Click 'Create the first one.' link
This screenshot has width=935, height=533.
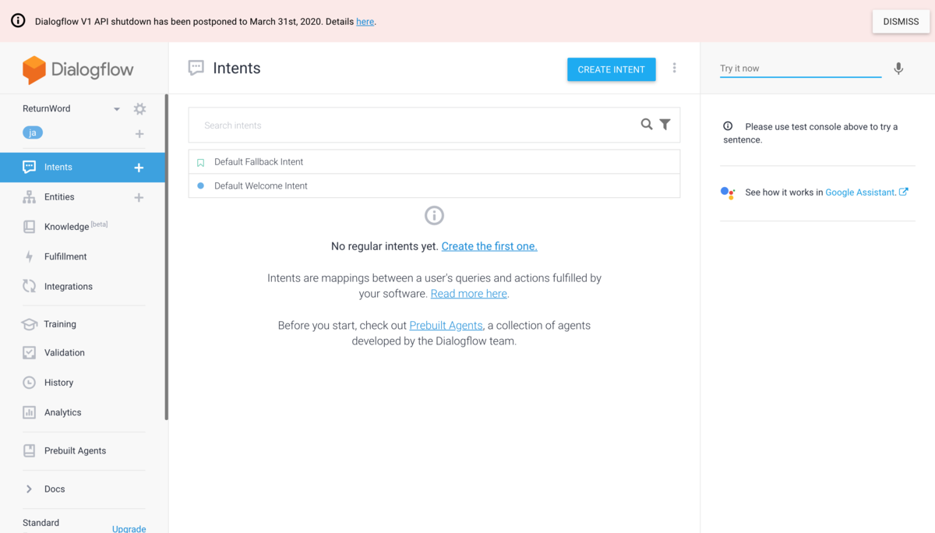click(x=489, y=246)
